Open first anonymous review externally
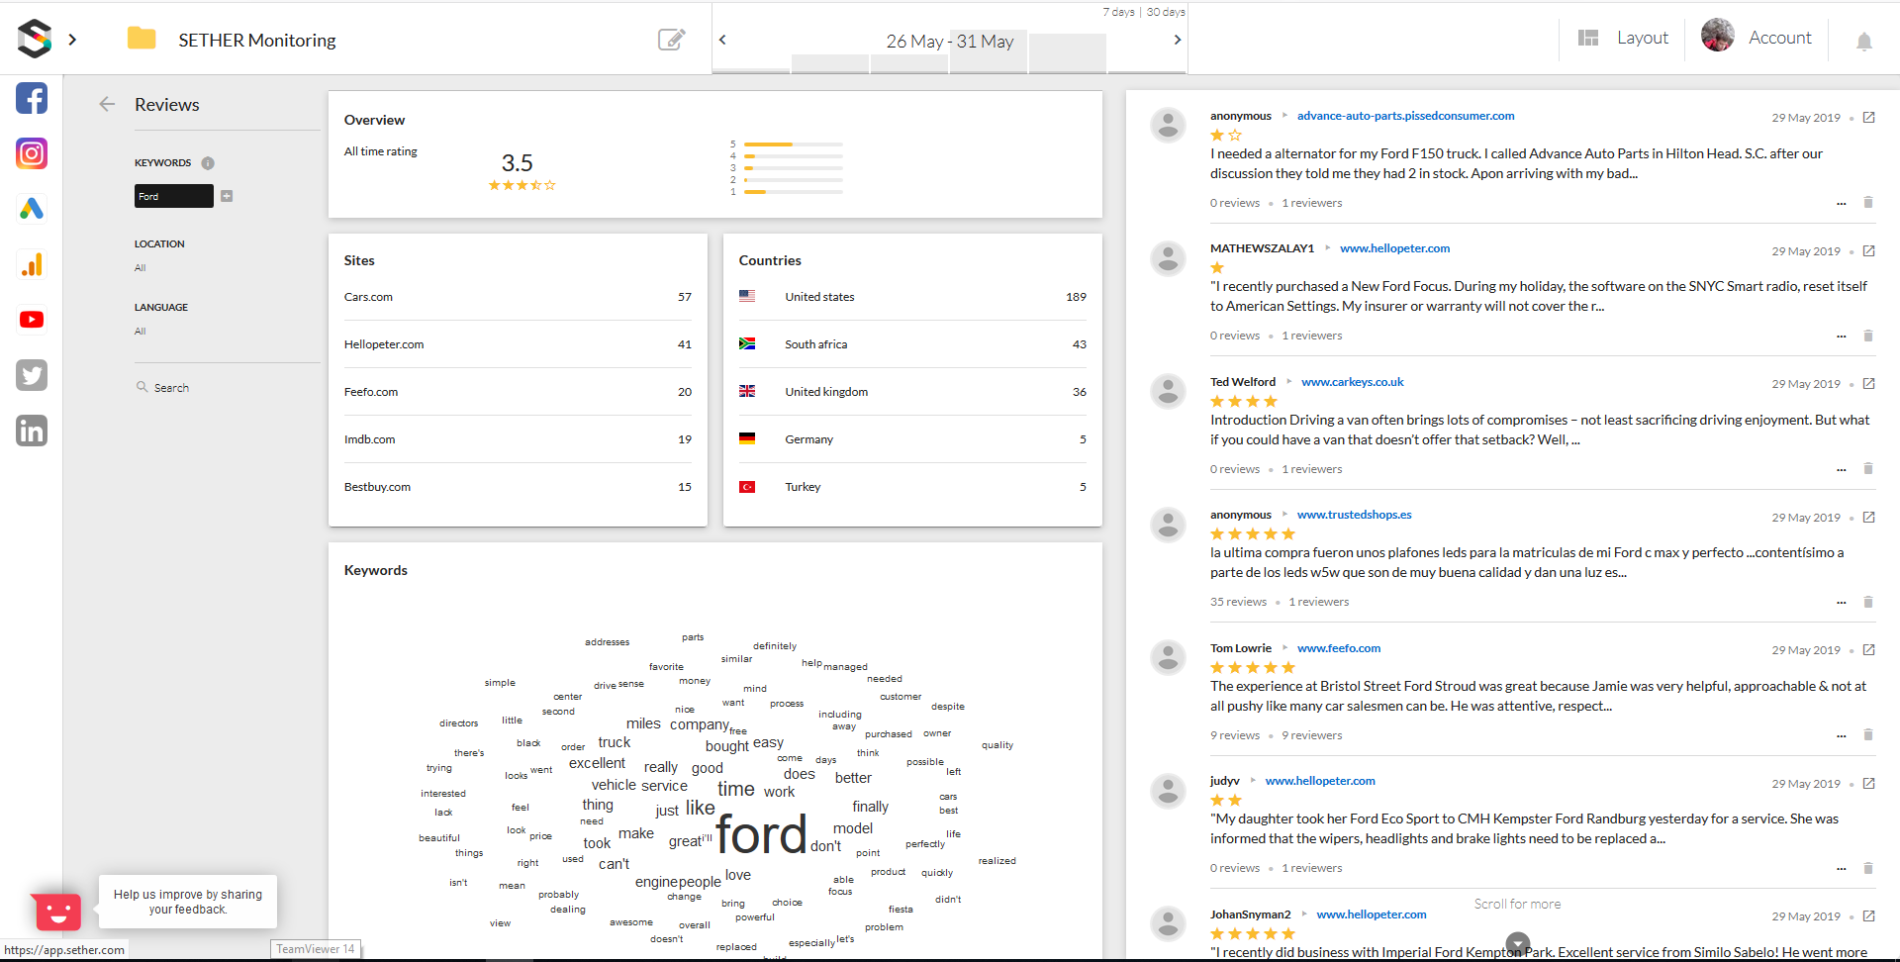This screenshot has width=1900, height=962. 1868,118
